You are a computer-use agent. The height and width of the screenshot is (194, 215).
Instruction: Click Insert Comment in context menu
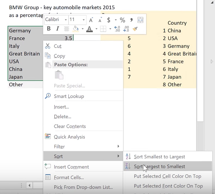[x=71, y=167]
